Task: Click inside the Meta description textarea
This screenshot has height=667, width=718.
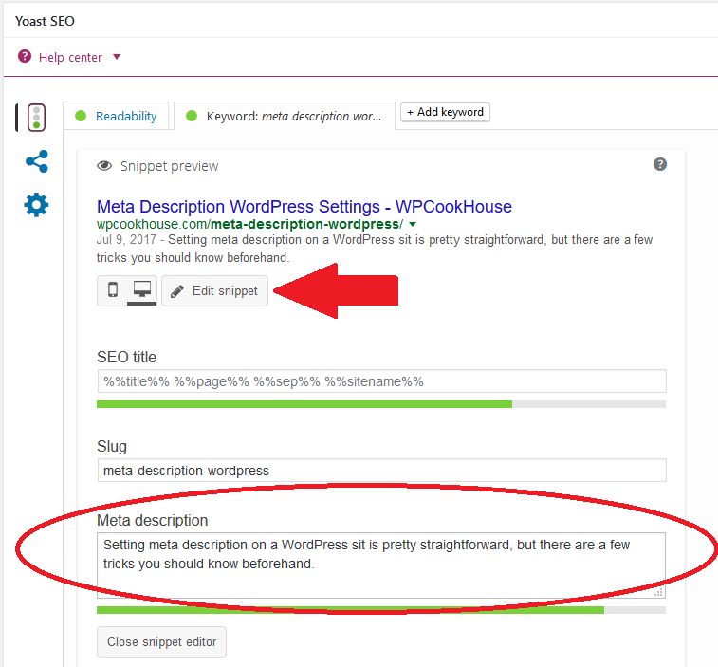Action: coord(381,565)
